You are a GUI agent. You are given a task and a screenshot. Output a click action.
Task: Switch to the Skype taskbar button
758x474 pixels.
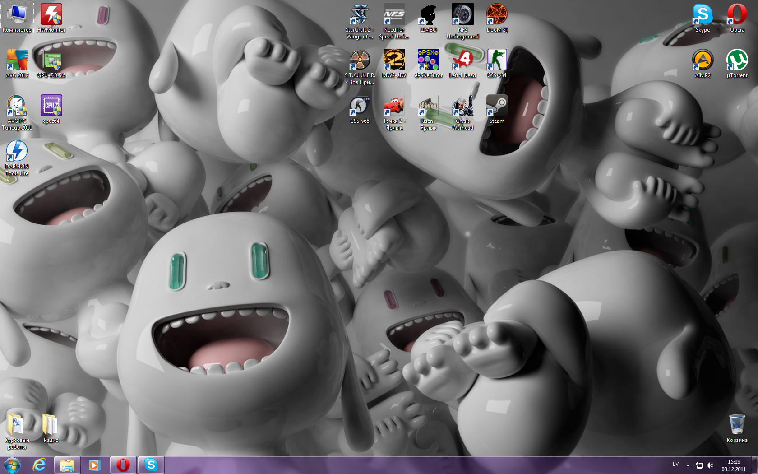151,465
